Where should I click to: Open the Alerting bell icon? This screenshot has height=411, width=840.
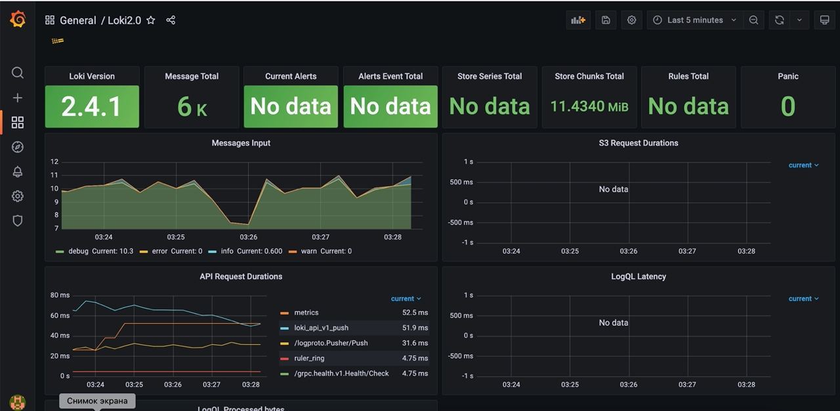point(18,172)
